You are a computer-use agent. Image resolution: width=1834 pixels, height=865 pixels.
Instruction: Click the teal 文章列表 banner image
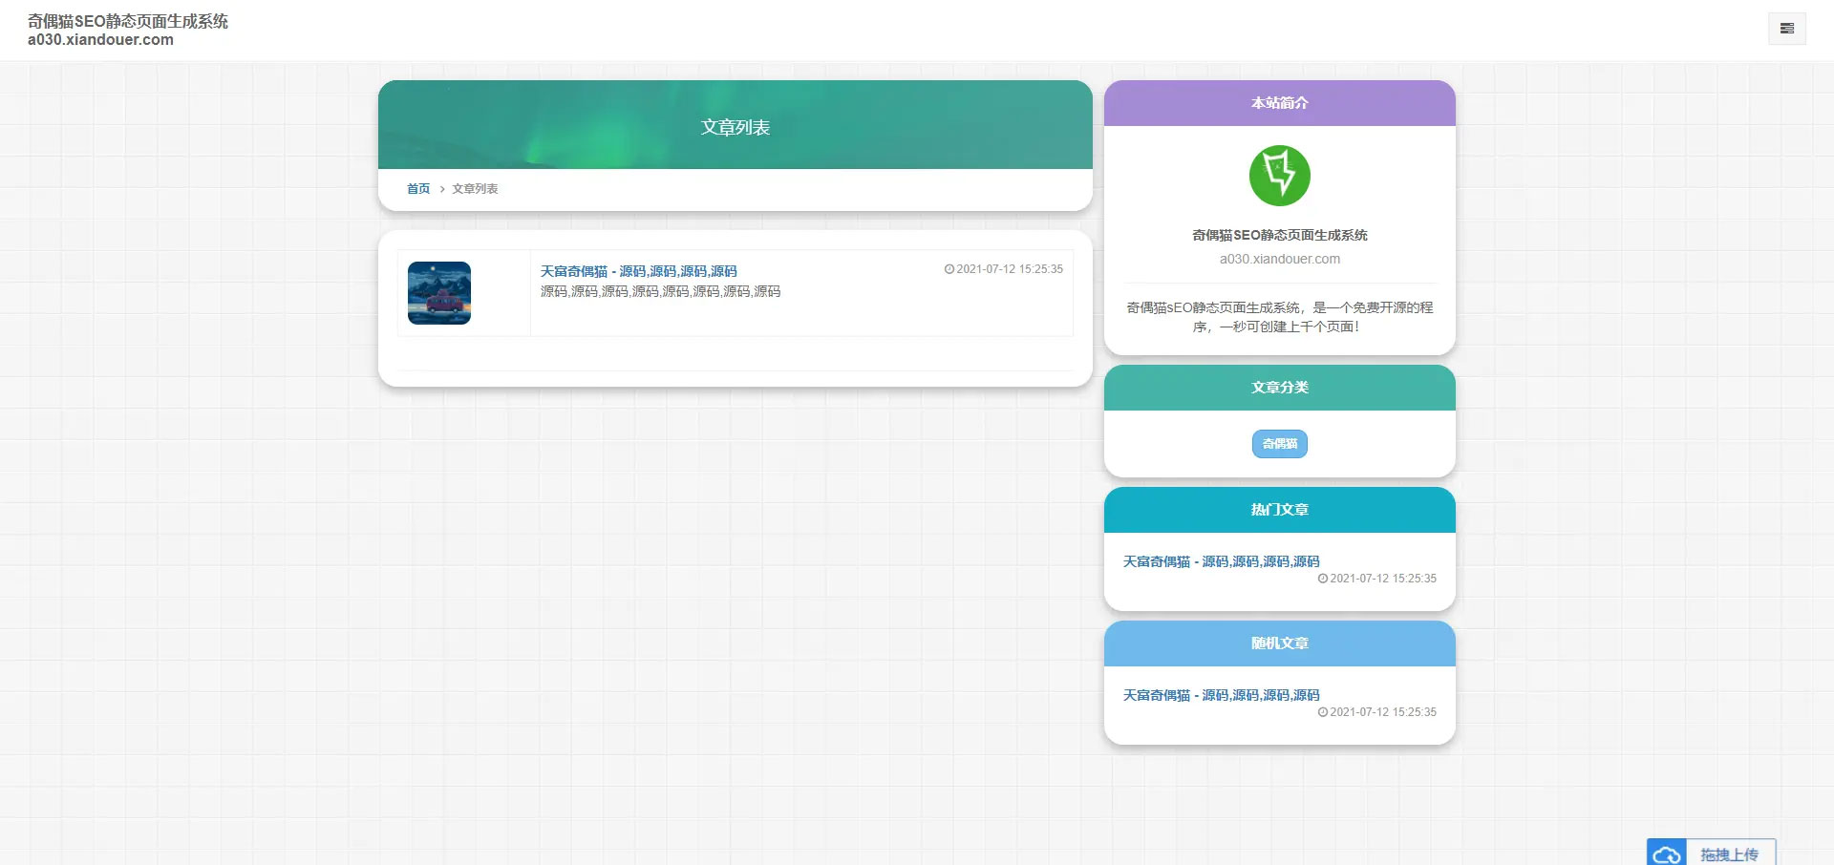tap(736, 124)
